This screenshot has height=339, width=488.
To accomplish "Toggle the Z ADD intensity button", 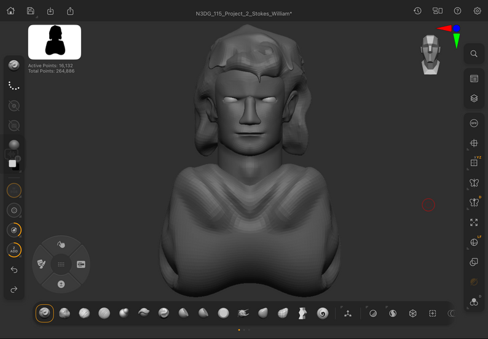I will (x=14, y=250).
